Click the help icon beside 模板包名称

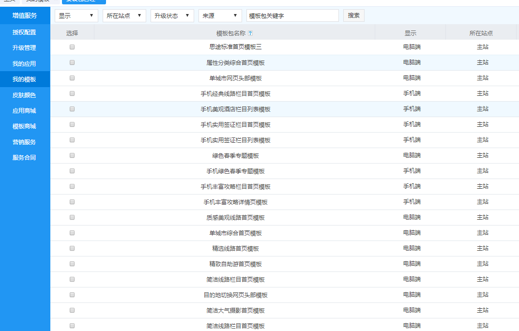(x=250, y=33)
